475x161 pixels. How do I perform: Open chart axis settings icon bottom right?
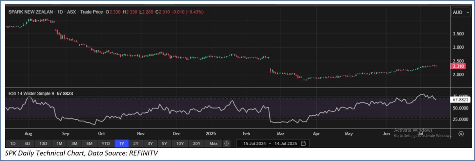coord(461,134)
